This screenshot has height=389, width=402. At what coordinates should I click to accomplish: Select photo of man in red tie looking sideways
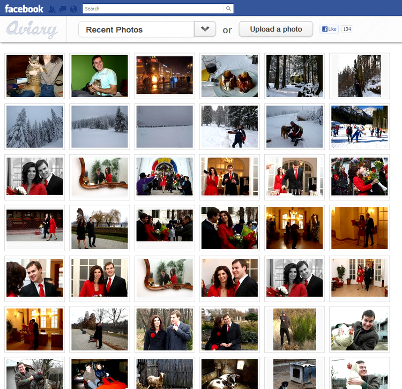coord(35,279)
